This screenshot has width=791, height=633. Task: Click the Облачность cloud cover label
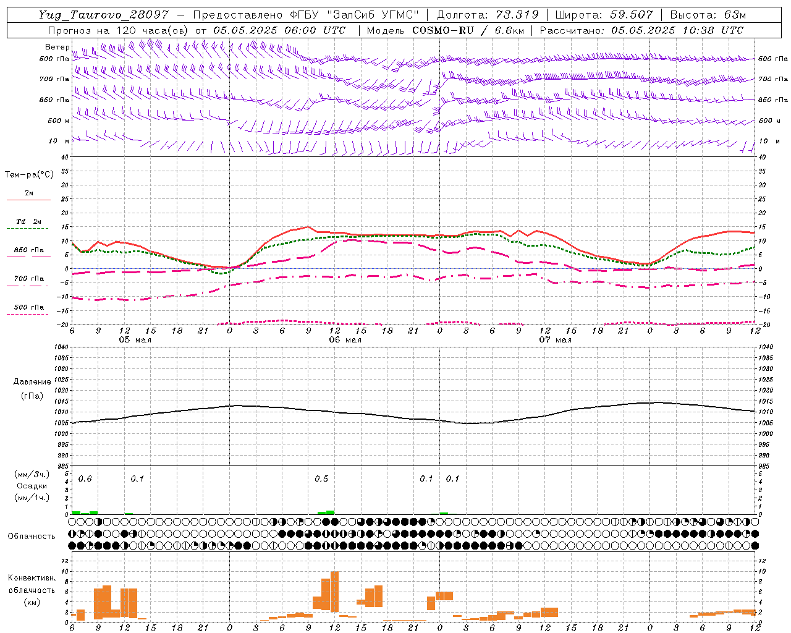pos(32,537)
